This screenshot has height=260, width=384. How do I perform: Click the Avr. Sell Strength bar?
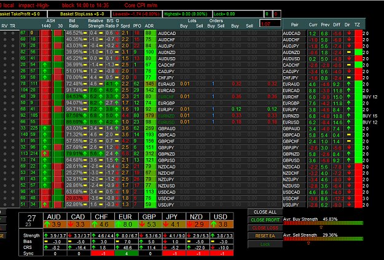(x=323, y=238)
